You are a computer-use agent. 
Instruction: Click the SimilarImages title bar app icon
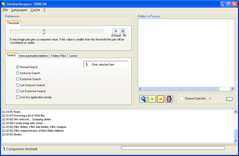tap(3, 4)
